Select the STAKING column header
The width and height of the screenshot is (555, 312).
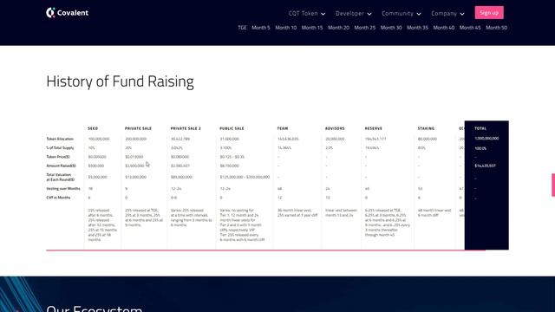tap(426, 128)
